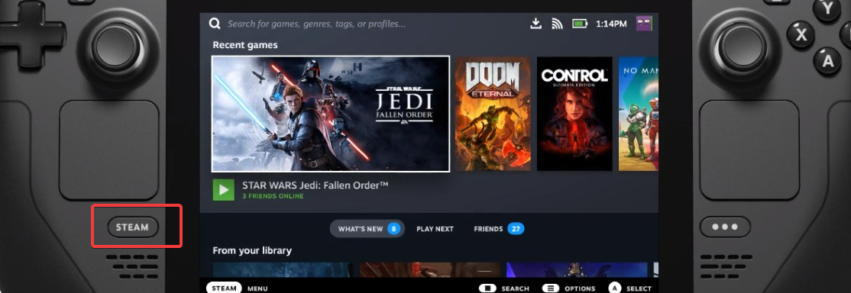Switch to the Friends tab
Screen dimensions: 851x293
coord(499,229)
